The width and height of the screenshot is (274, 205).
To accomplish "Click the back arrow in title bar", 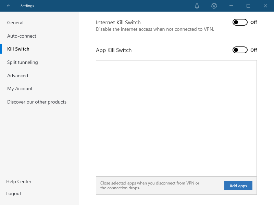I will (x=9, y=6).
